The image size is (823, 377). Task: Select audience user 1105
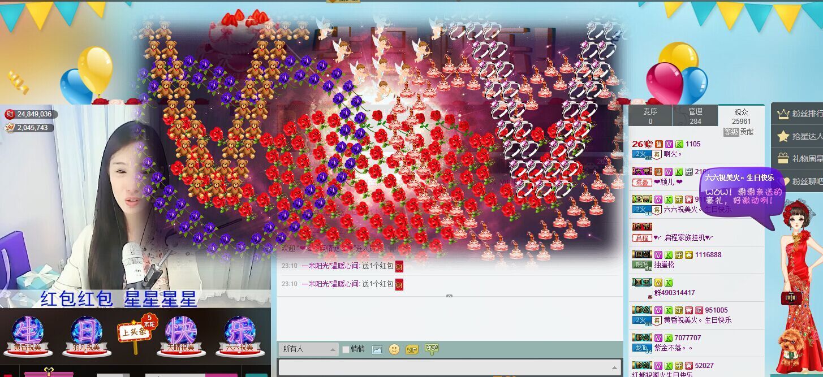tap(693, 144)
